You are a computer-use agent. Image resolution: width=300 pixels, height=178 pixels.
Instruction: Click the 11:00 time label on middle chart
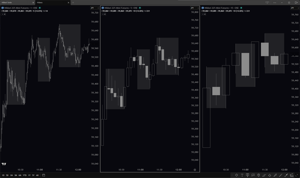(x=140, y=170)
